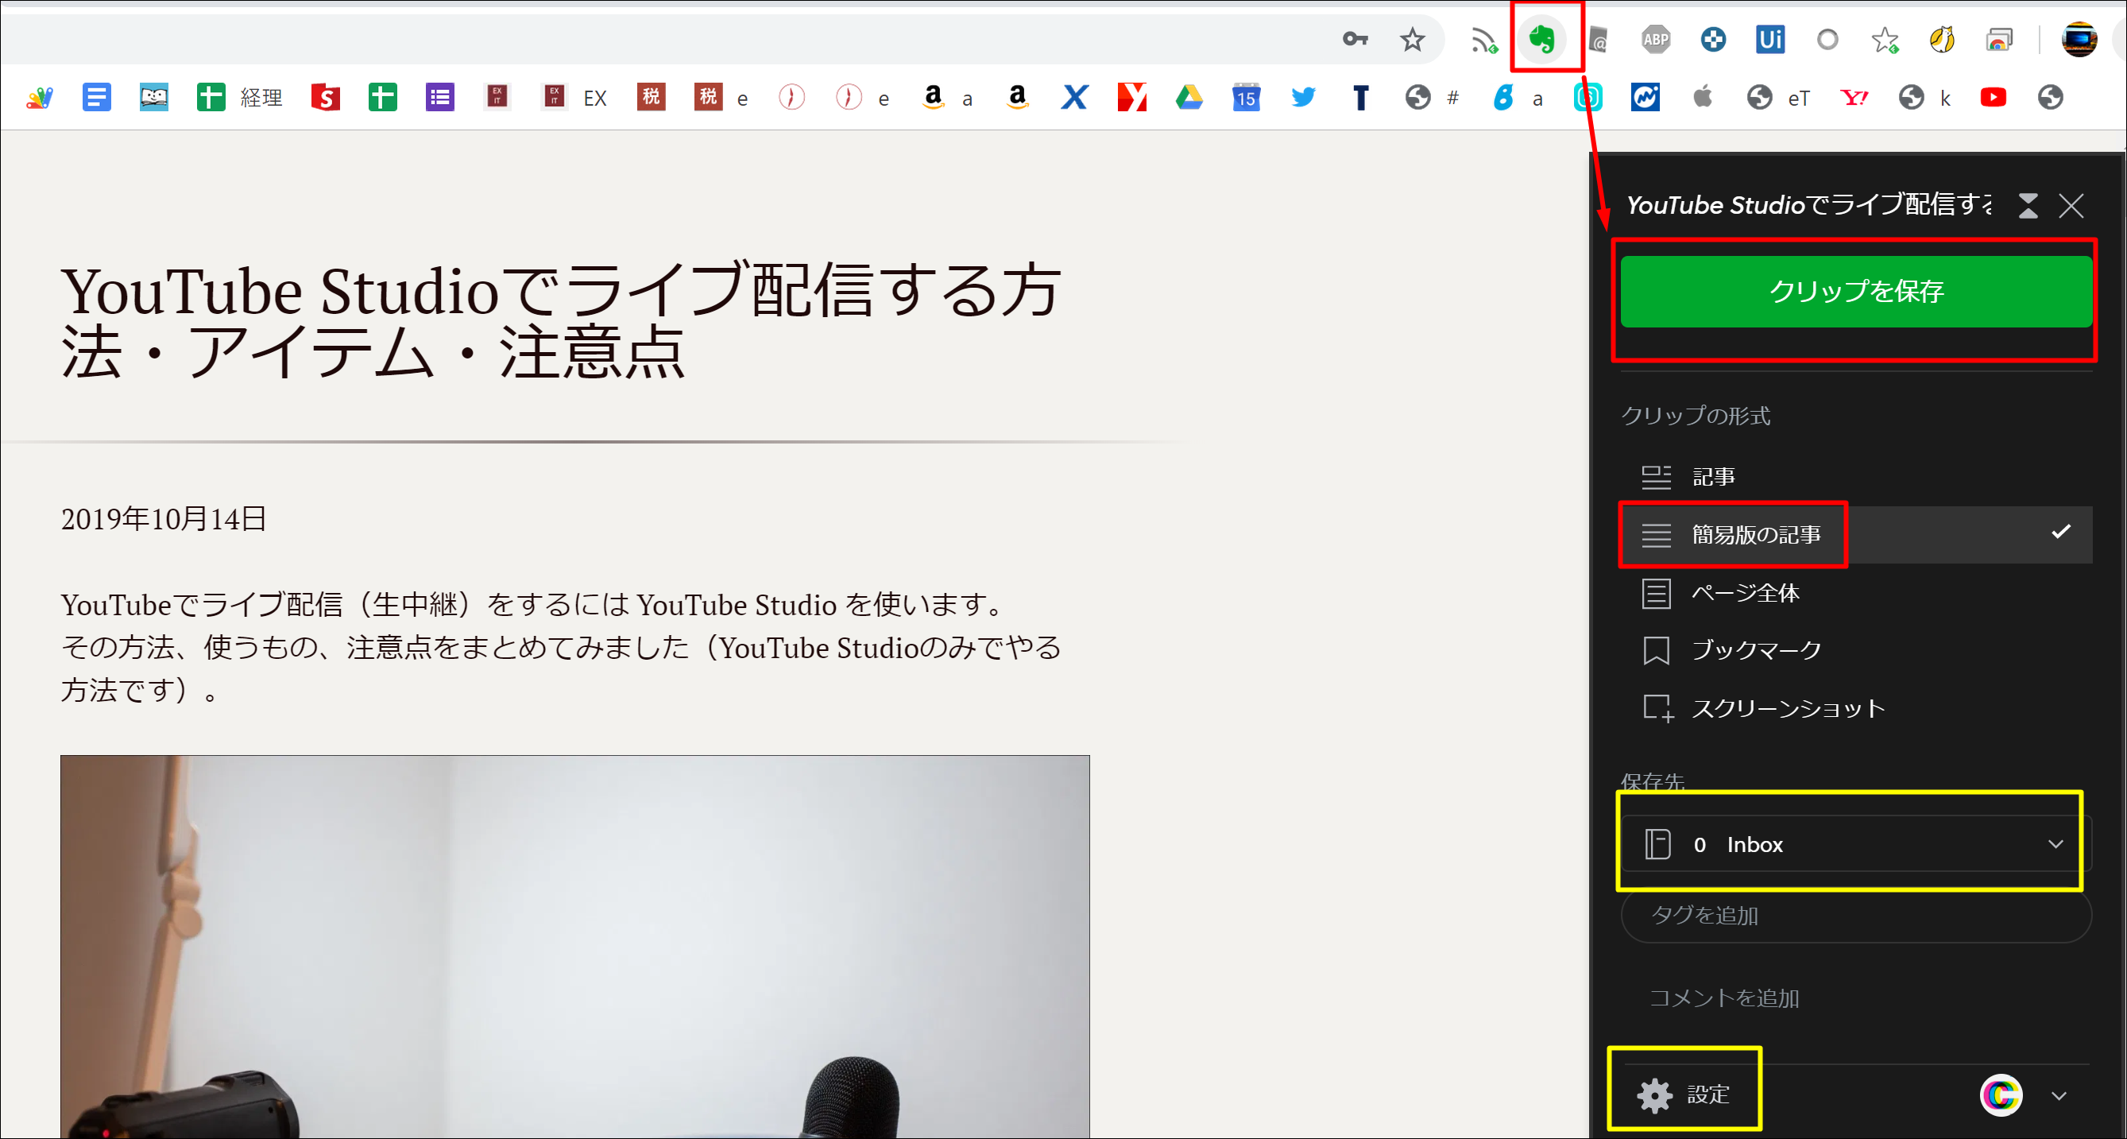The image size is (2127, 1139).
Task: Open the Google Calendar bookmark showing 15
Action: click(1246, 98)
